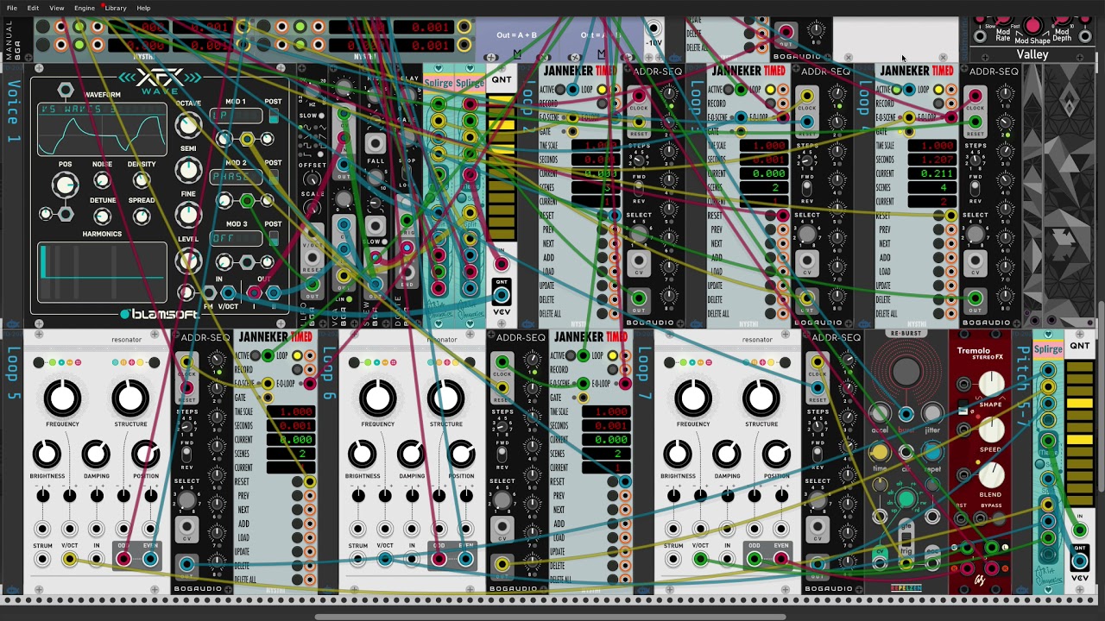This screenshot has width=1105, height=621.
Task: Flip Loop 6 ADDR-SEQ FWD/REV switch
Action: [x=502, y=455]
